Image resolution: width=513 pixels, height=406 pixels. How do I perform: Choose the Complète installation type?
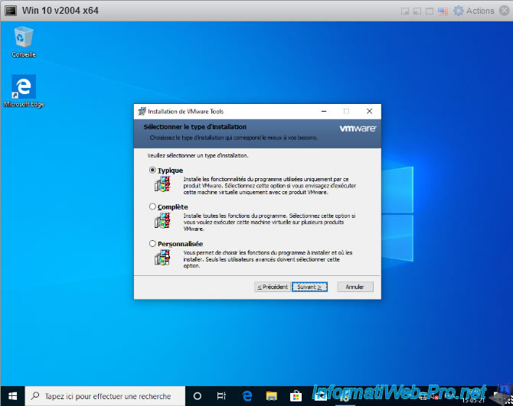point(152,206)
